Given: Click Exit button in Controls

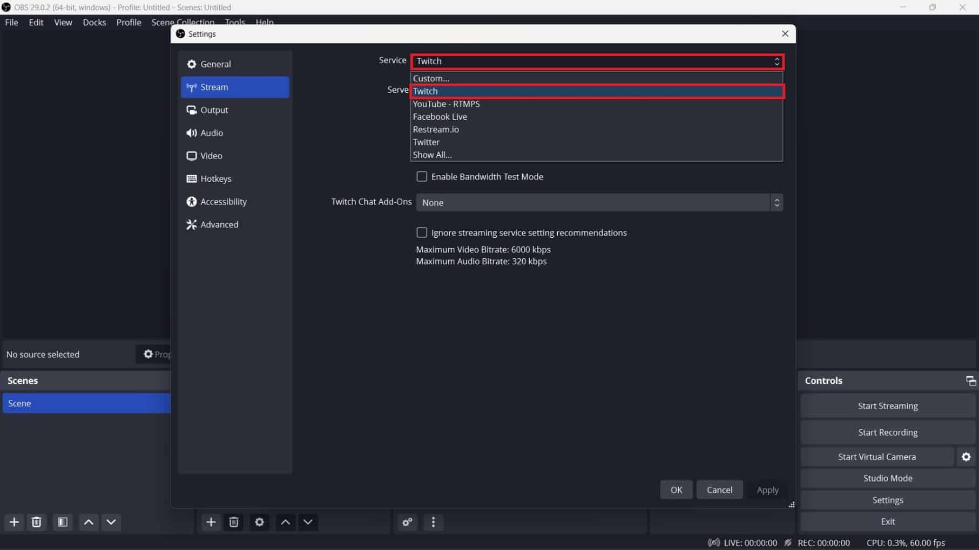Looking at the screenshot, I should (888, 522).
